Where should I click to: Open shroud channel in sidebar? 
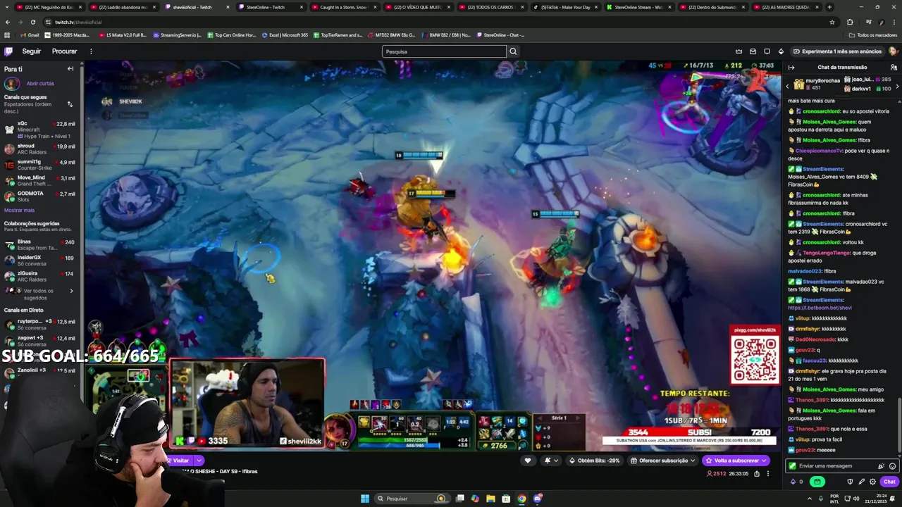39,149
